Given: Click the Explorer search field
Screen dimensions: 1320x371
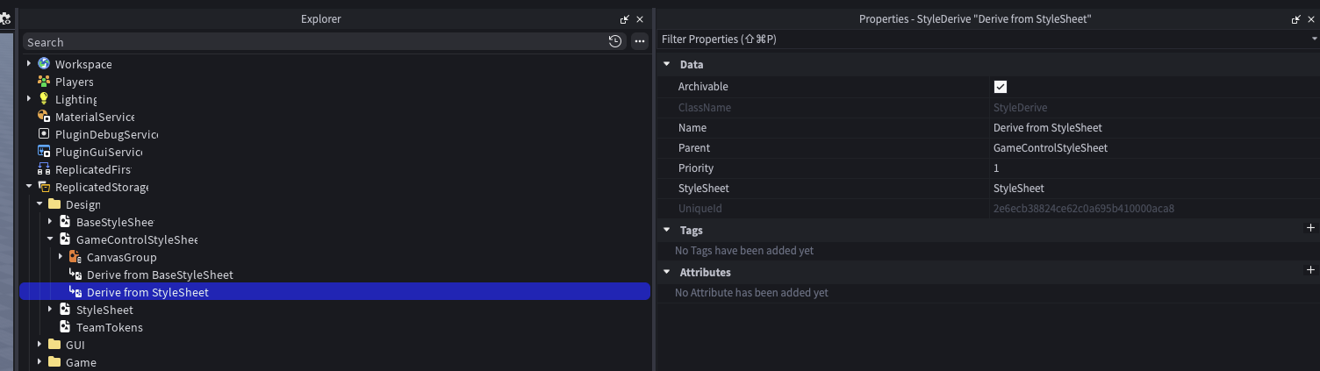Looking at the screenshot, I should pos(312,41).
